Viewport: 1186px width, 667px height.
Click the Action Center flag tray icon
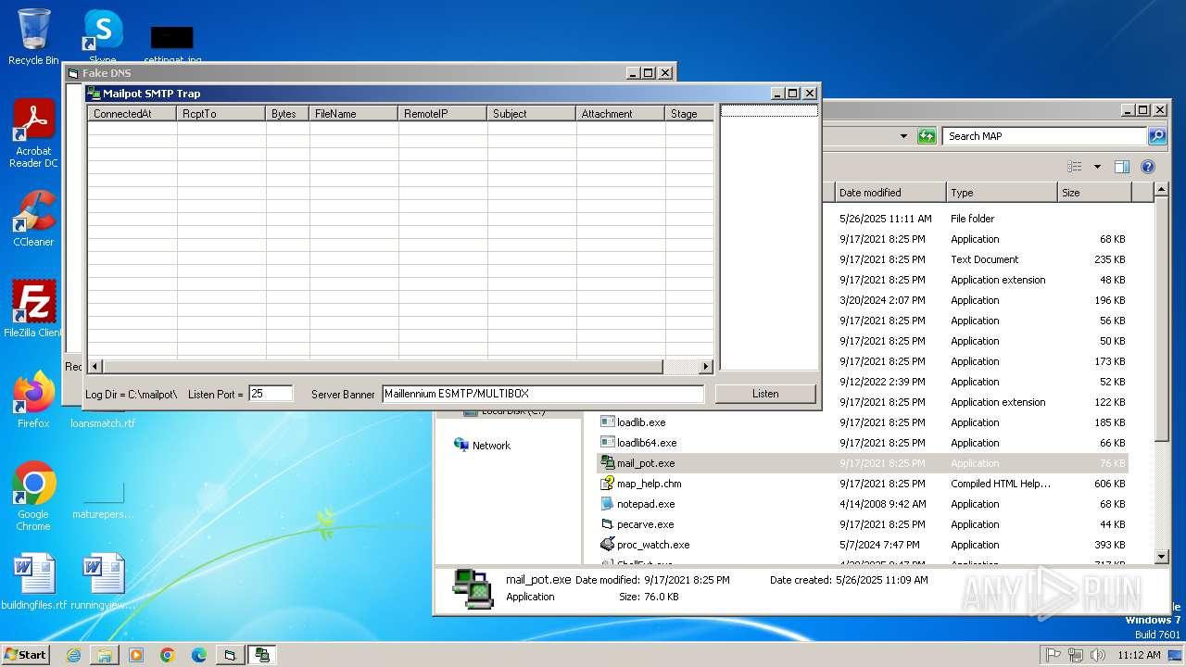(x=1053, y=655)
